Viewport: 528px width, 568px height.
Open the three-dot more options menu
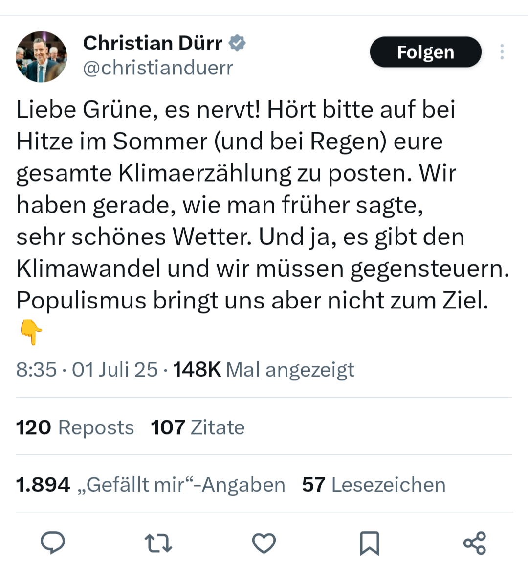click(502, 52)
